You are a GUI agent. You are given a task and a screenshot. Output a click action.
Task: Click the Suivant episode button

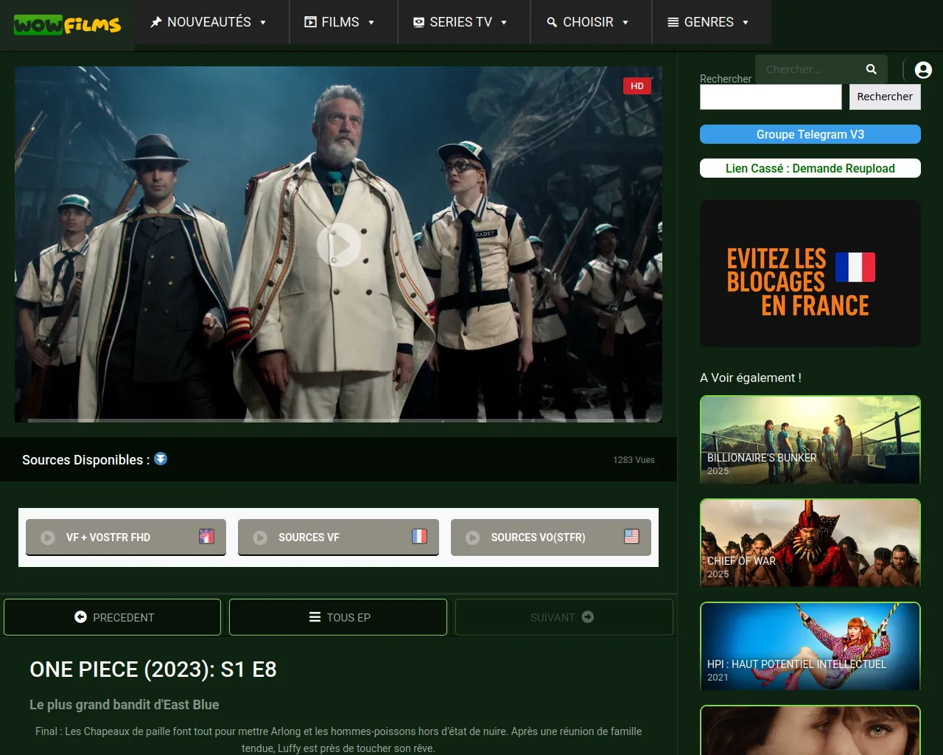click(x=564, y=617)
